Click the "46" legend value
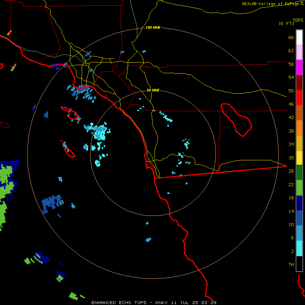 click(291, 104)
